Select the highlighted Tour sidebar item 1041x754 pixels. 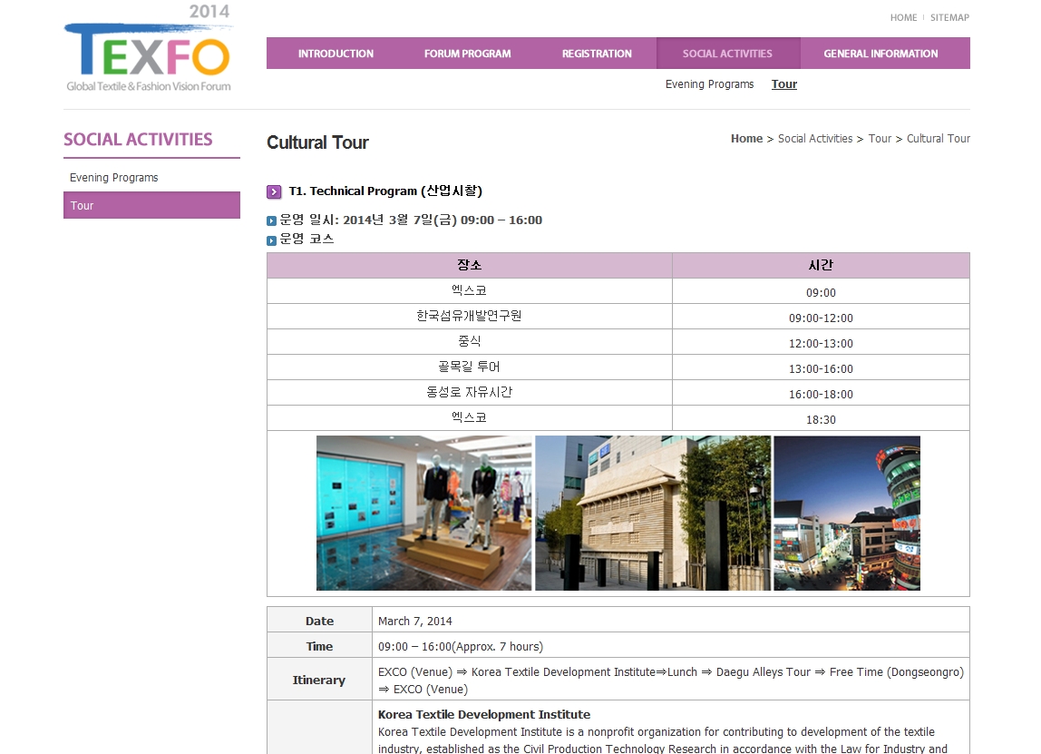(151, 205)
